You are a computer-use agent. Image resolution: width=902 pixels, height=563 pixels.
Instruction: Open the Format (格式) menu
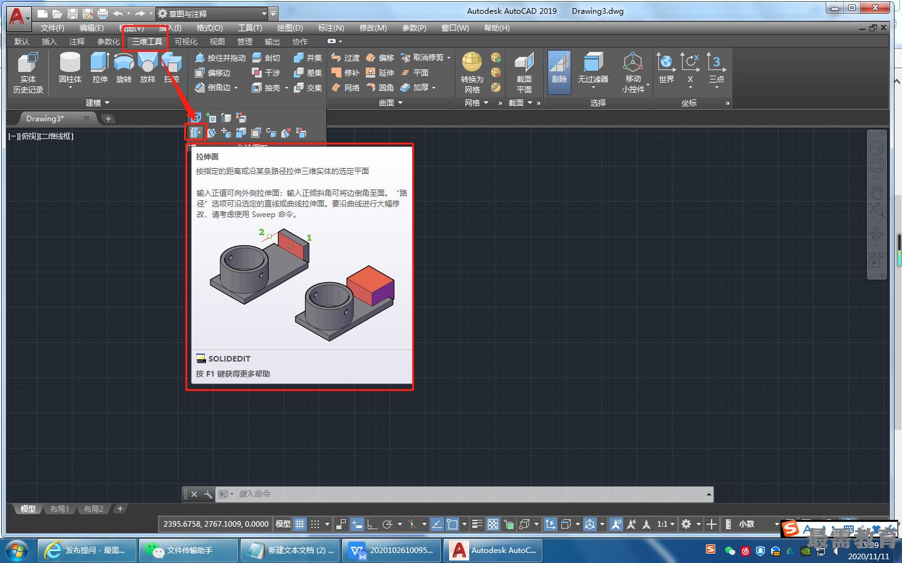tap(209, 28)
